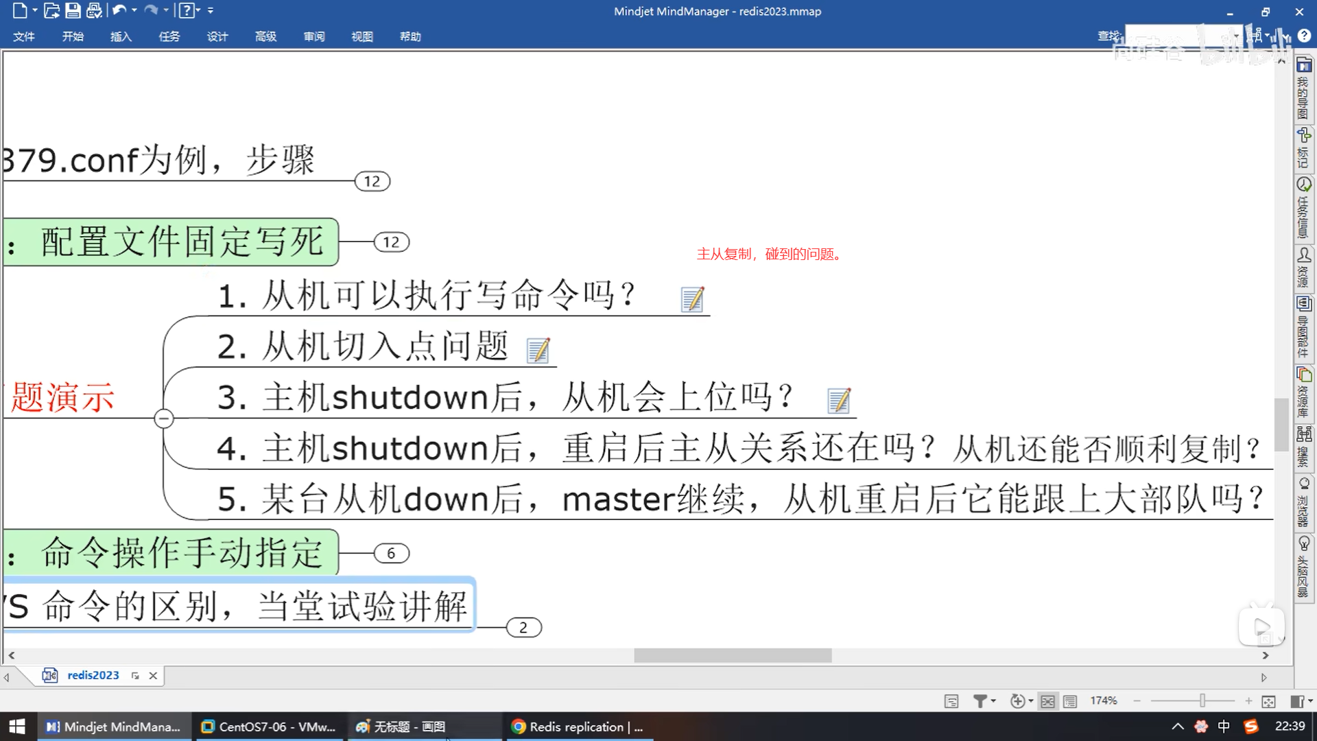This screenshot has height=741, width=1317.
Task: Click the zoom slider handle
Action: tap(1202, 701)
